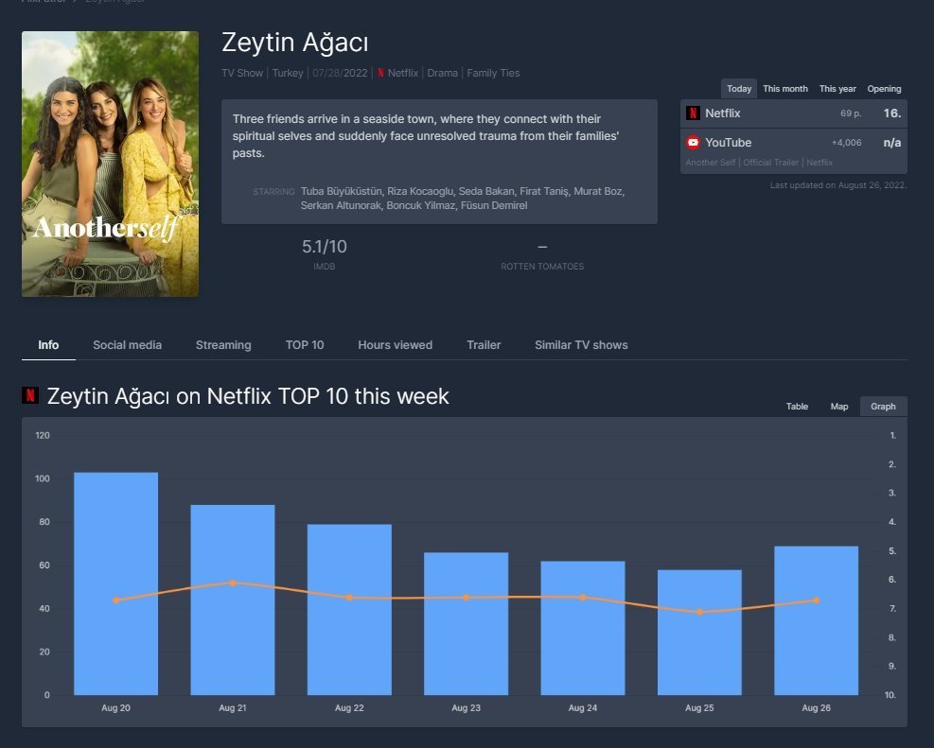Switch chart view to Map

(839, 407)
